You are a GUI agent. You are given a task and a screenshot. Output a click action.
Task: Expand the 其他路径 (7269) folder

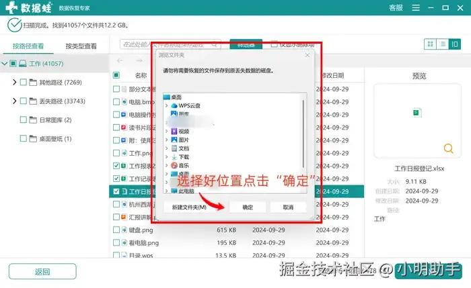(x=14, y=82)
